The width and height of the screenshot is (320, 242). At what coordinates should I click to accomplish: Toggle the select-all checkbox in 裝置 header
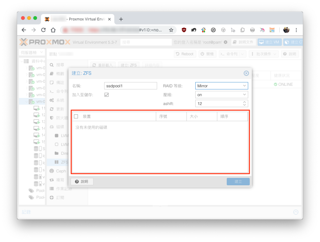pyautogui.click(x=76, y=117)
